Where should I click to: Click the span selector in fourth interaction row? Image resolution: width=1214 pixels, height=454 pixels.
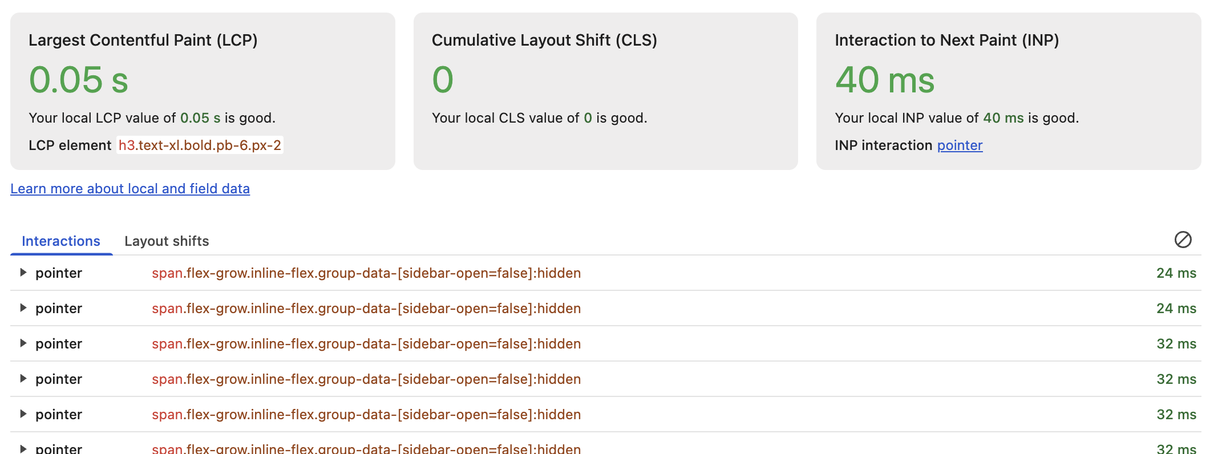[366, 379]
